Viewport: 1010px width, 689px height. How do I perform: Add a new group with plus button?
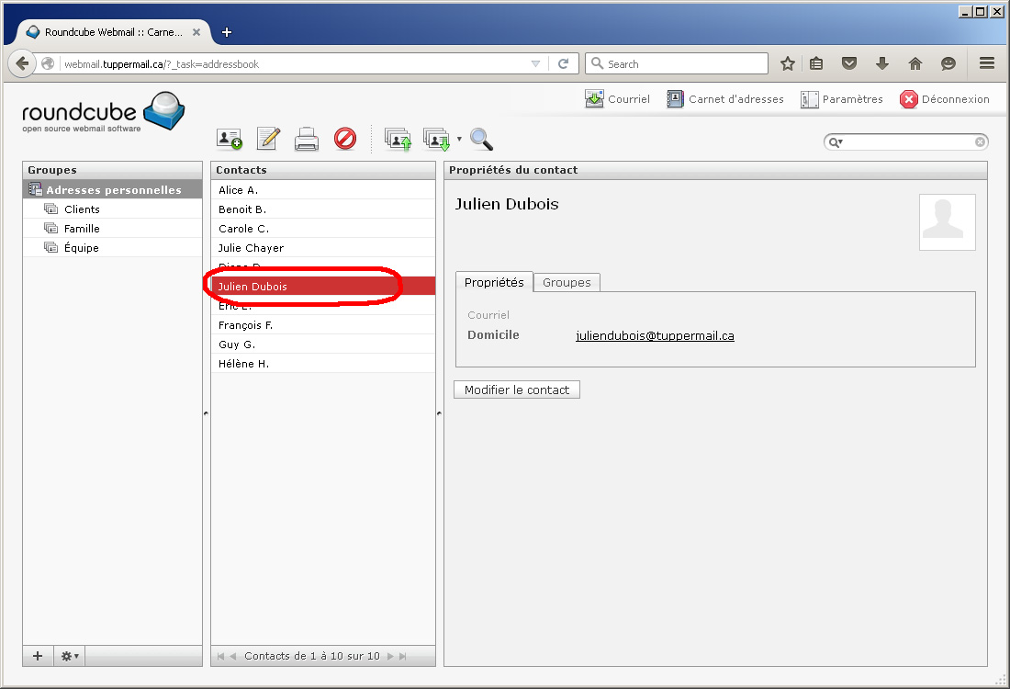[x=38, y=656]
